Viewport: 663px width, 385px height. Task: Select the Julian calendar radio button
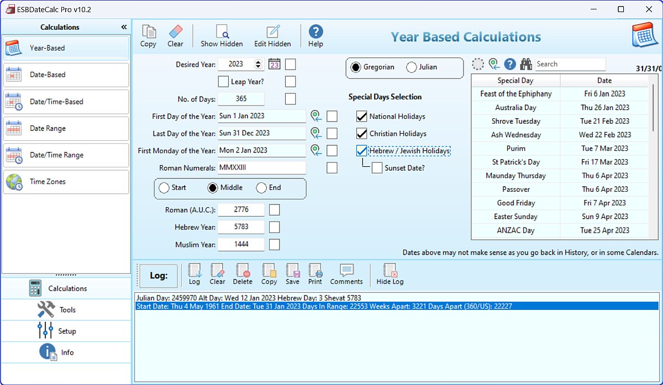pos(411,67)
